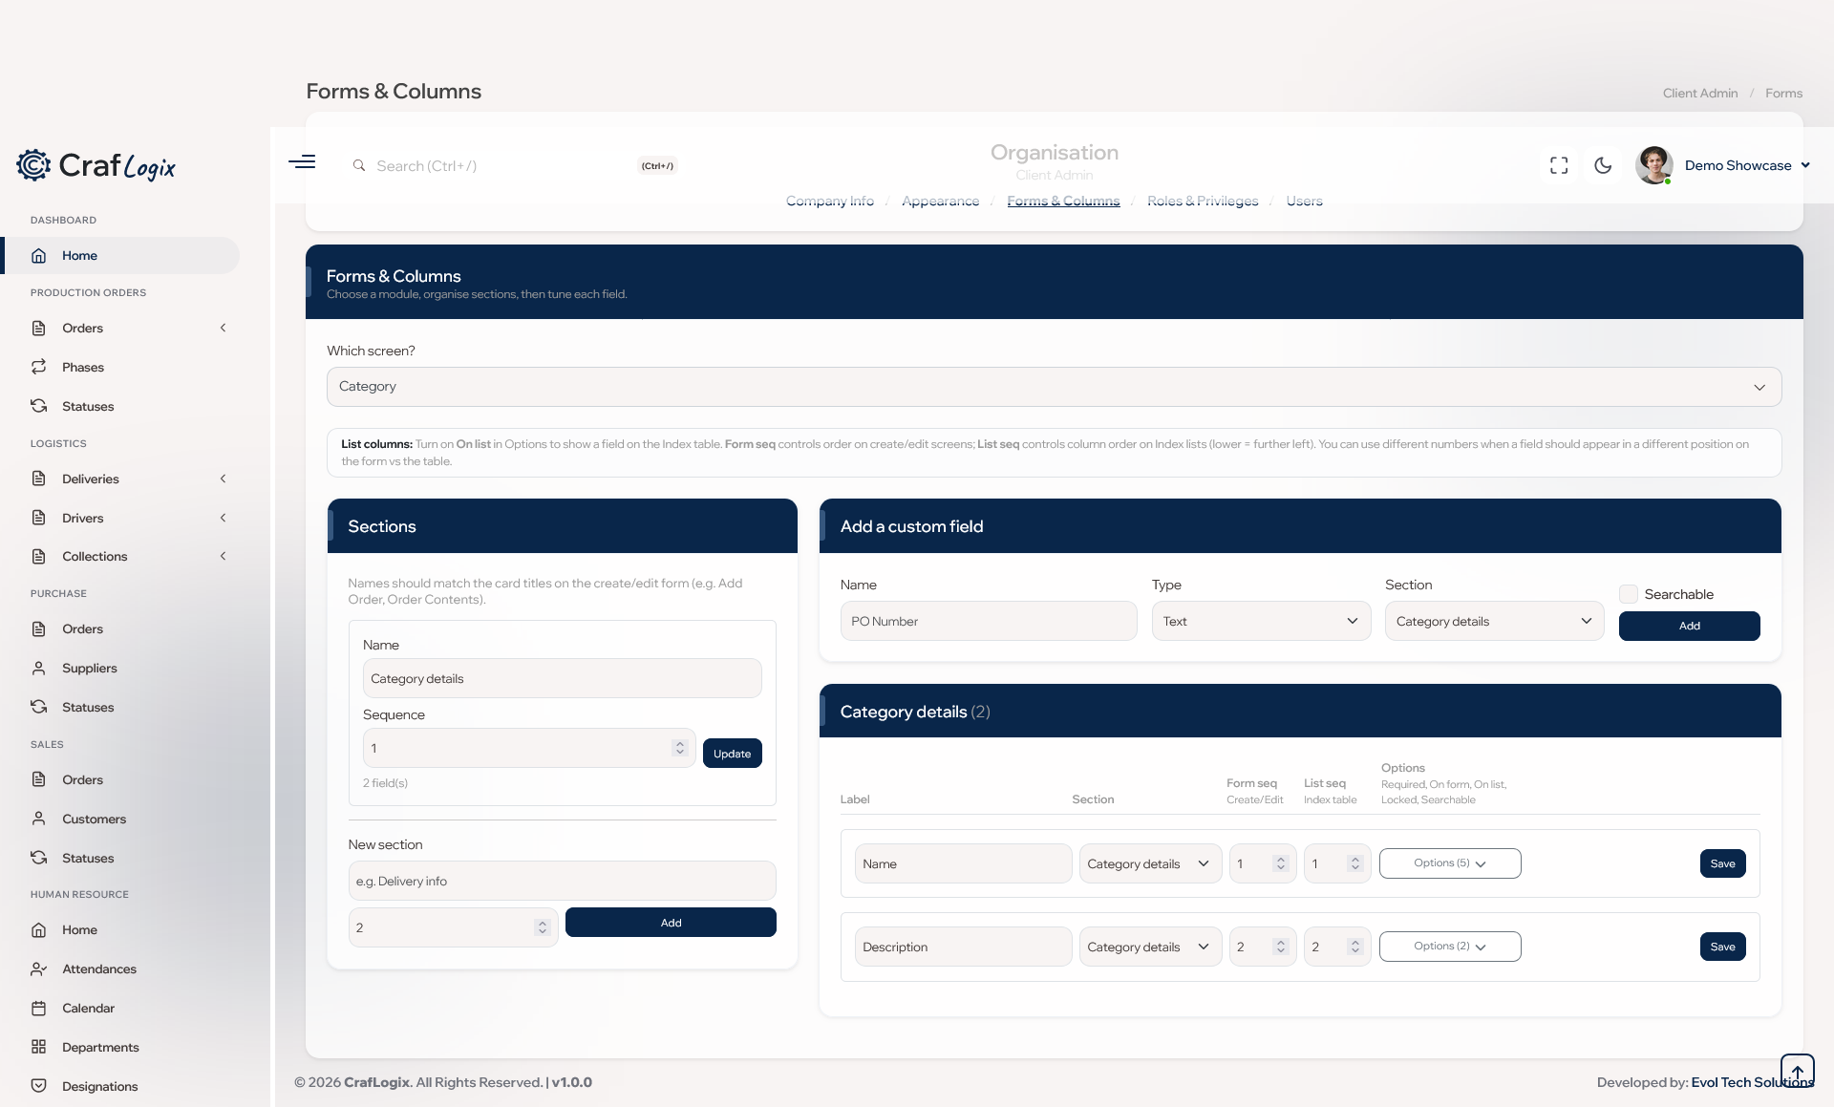Open Purchase Orders sidebar item
The height and width of the screenshot is (1107, 1834).
(120, 628)
